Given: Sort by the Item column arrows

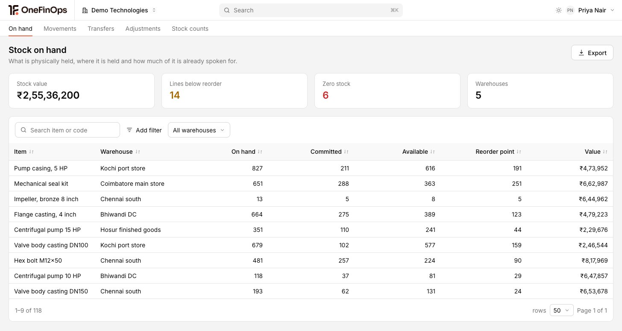Looking at the screenshot, I should tap(32, 152).
